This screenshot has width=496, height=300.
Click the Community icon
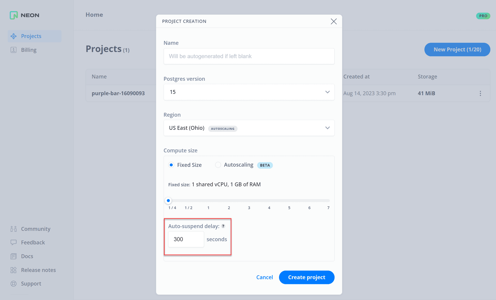[x=13, y=229]
